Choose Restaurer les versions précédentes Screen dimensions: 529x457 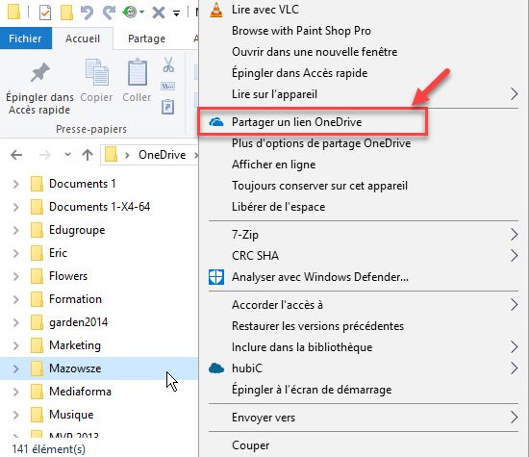pyautogui.click(x=364, y=326)
